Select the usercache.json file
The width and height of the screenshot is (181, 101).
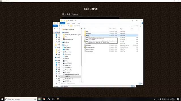[90, 49]
